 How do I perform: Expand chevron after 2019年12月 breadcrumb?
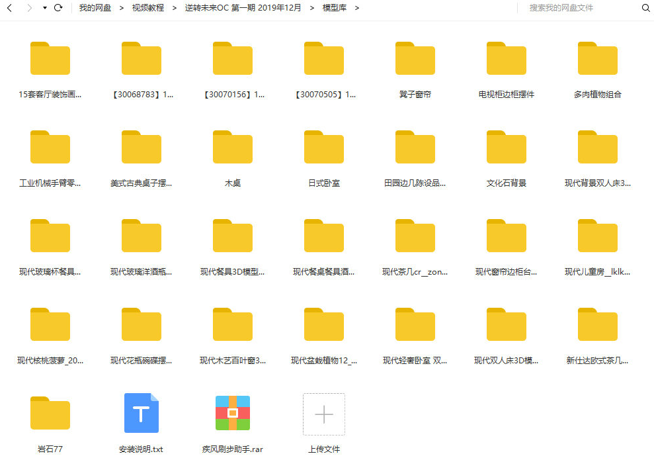coord(311,8)
